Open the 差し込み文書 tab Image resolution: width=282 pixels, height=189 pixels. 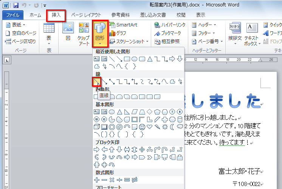(153, 15)
